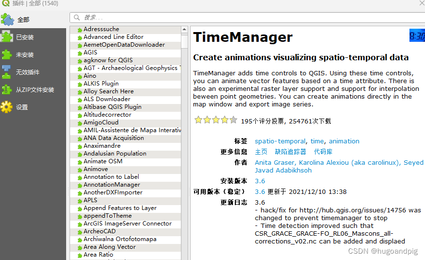Click the puzzle icon beside Area Ratio
Viewport: 425px width, 260px height.
click(80, 256)
